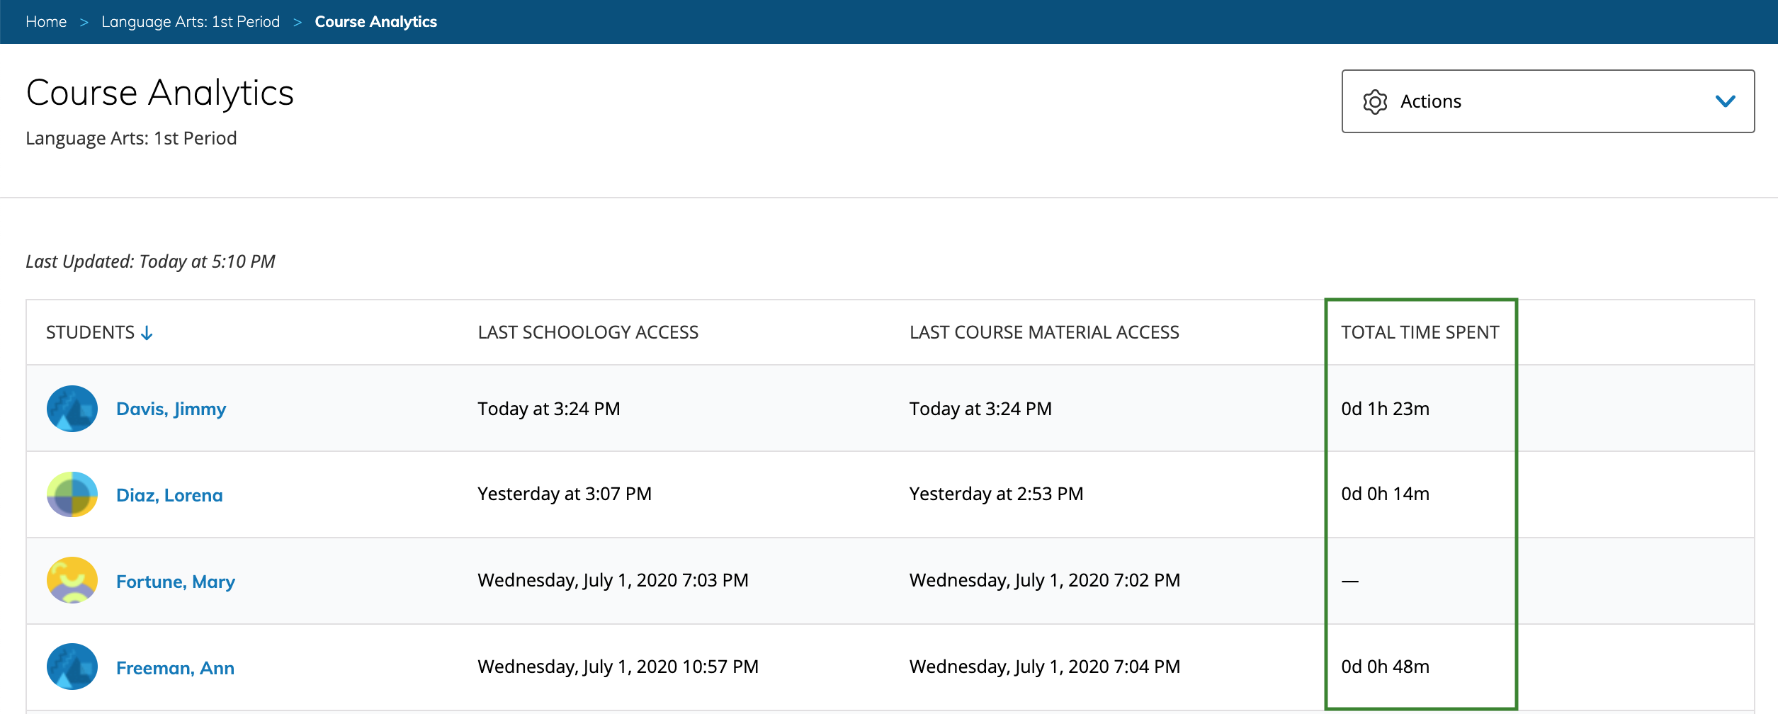Expand the Actions dropdown chevron

point(1725,101)
